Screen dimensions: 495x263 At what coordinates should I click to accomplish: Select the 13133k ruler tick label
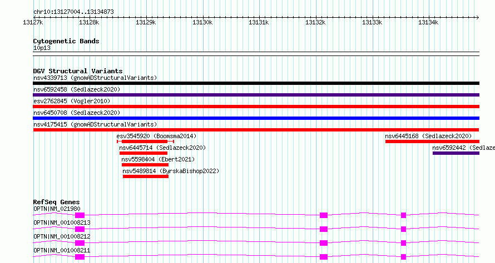click(x=372, y=23)
